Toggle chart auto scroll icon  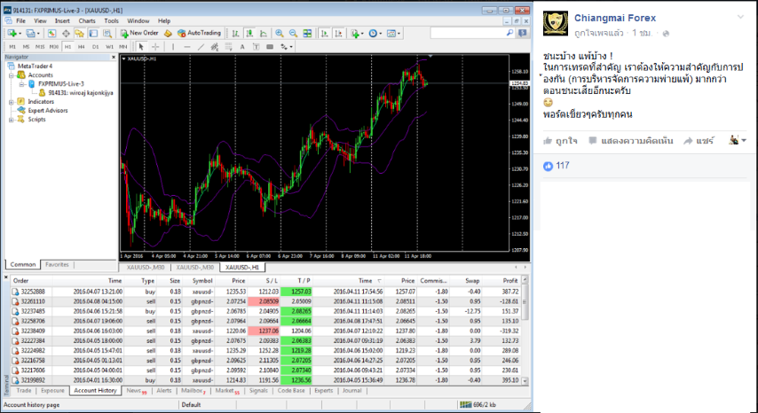pyautogui.click(x=324, y=34)
